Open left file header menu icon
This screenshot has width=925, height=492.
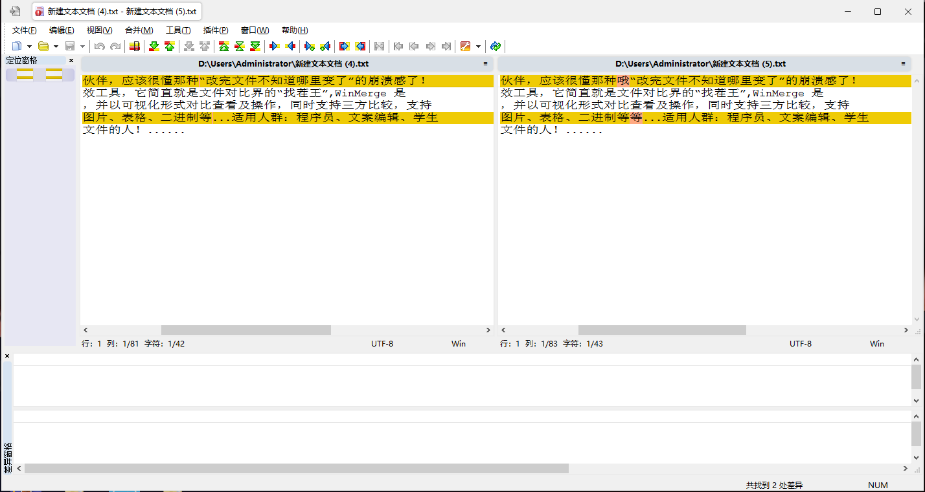(x=485, y=64)
